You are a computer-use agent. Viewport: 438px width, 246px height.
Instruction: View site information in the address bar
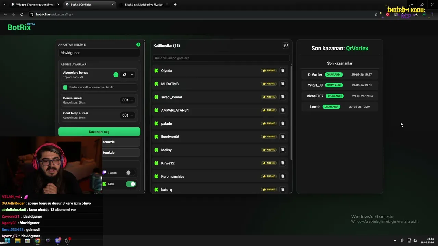point(31,14)
